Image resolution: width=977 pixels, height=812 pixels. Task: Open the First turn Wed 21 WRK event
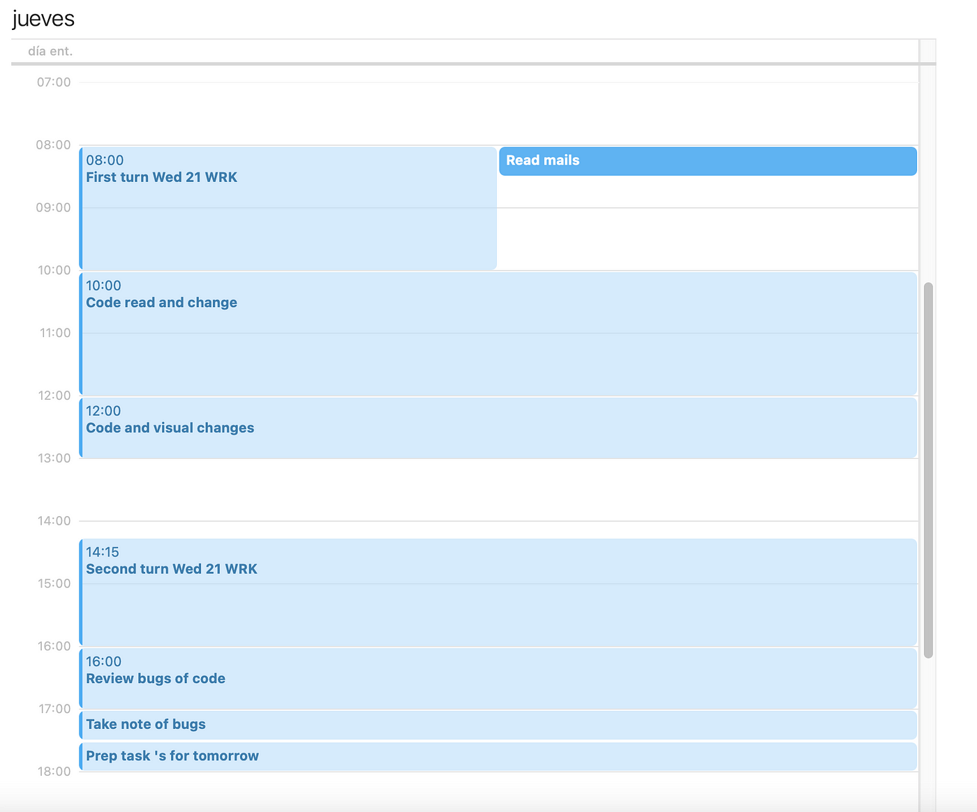pos(288,208)
